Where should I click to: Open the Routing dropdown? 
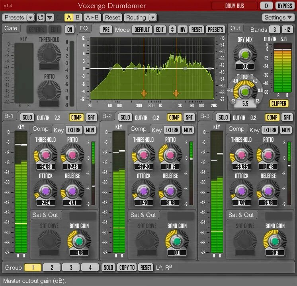(x=141, y=17)
